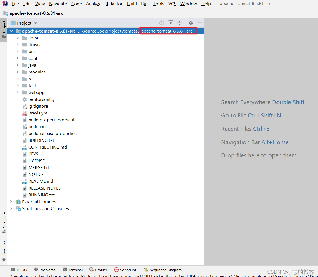The height and width of the screenshot is (277, 318).
Task: Expand the .idea folder
Action: click(17, 38)
